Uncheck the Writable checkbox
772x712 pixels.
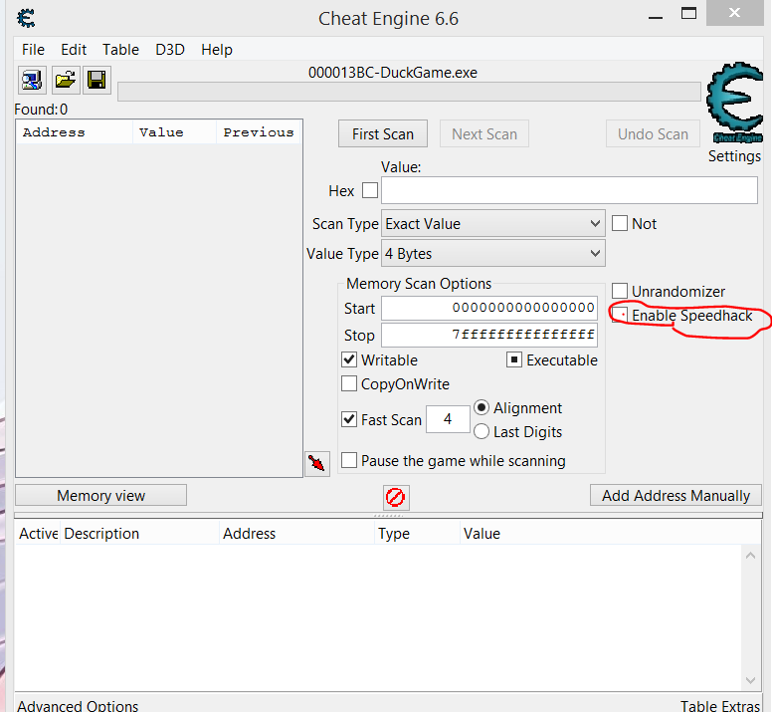(349, 359)
